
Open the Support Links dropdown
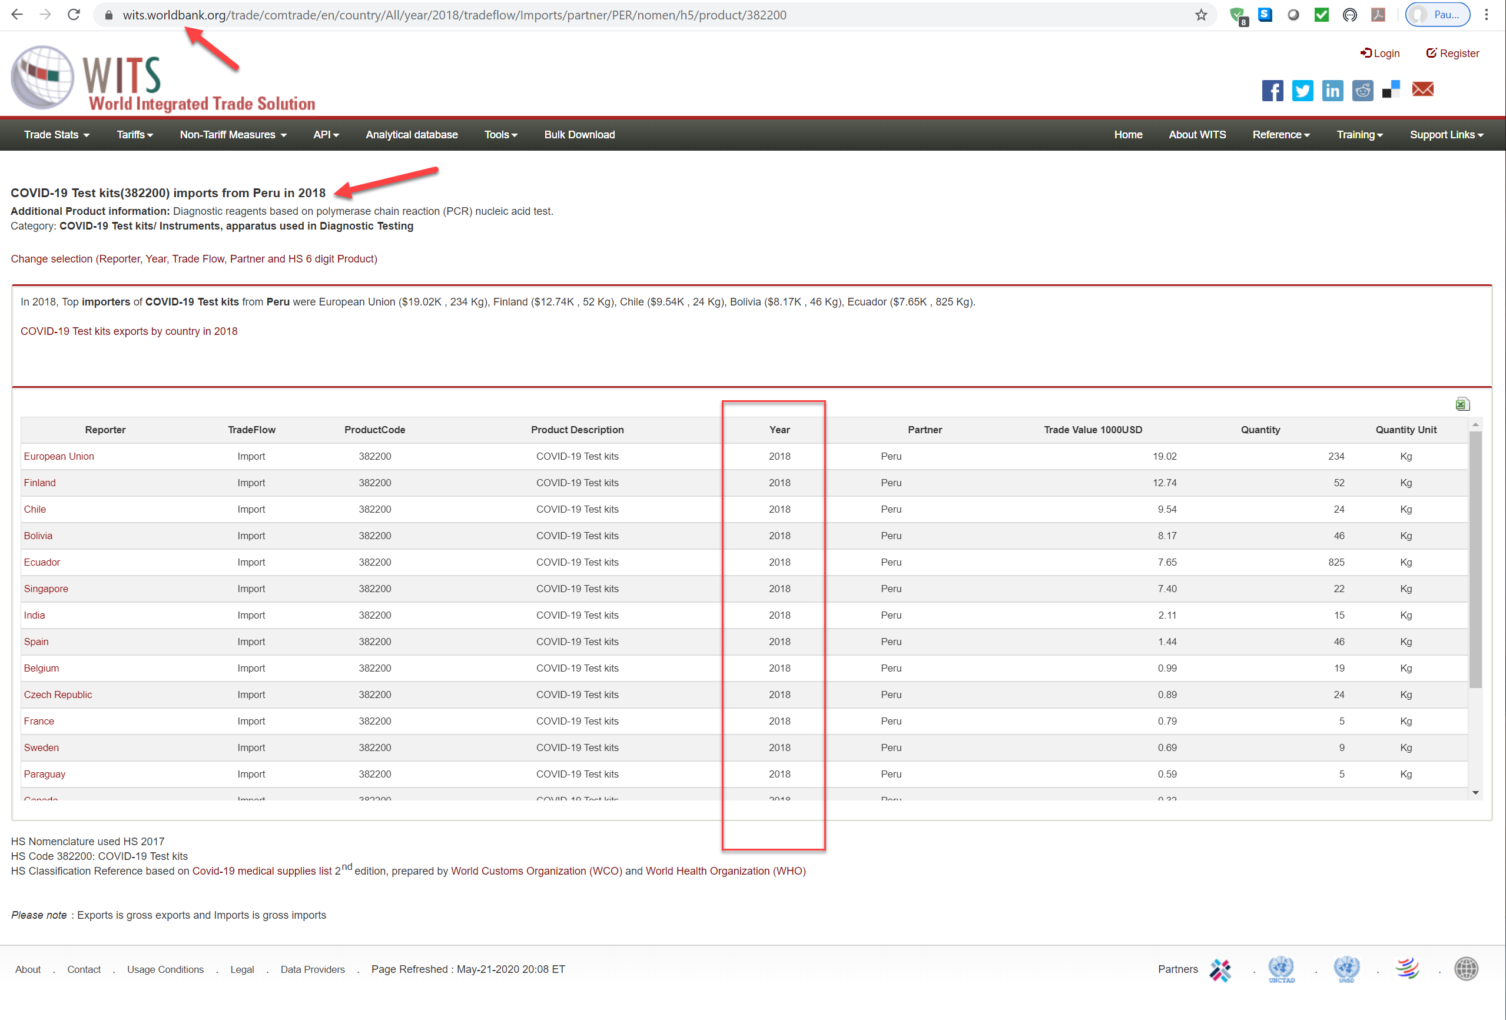point(1446,135)
